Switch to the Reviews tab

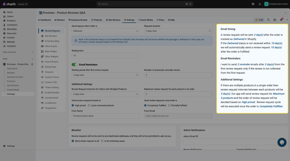coord(60,20)
